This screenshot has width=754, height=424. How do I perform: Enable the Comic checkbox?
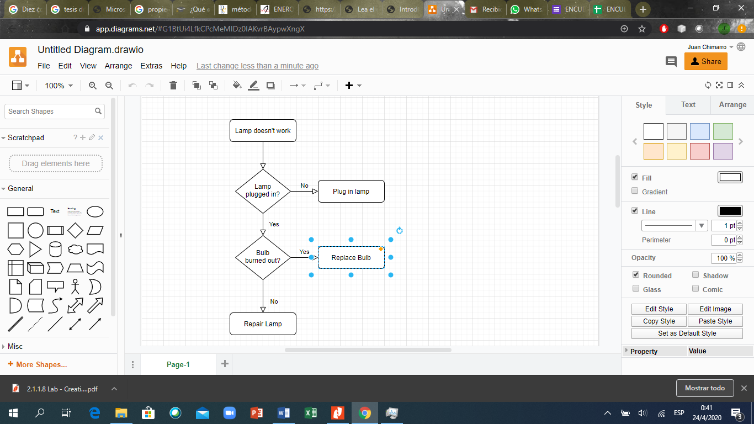coord(695,289)
